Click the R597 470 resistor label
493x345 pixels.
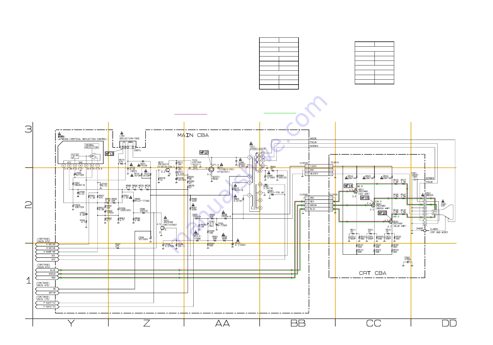pos(118,245)
